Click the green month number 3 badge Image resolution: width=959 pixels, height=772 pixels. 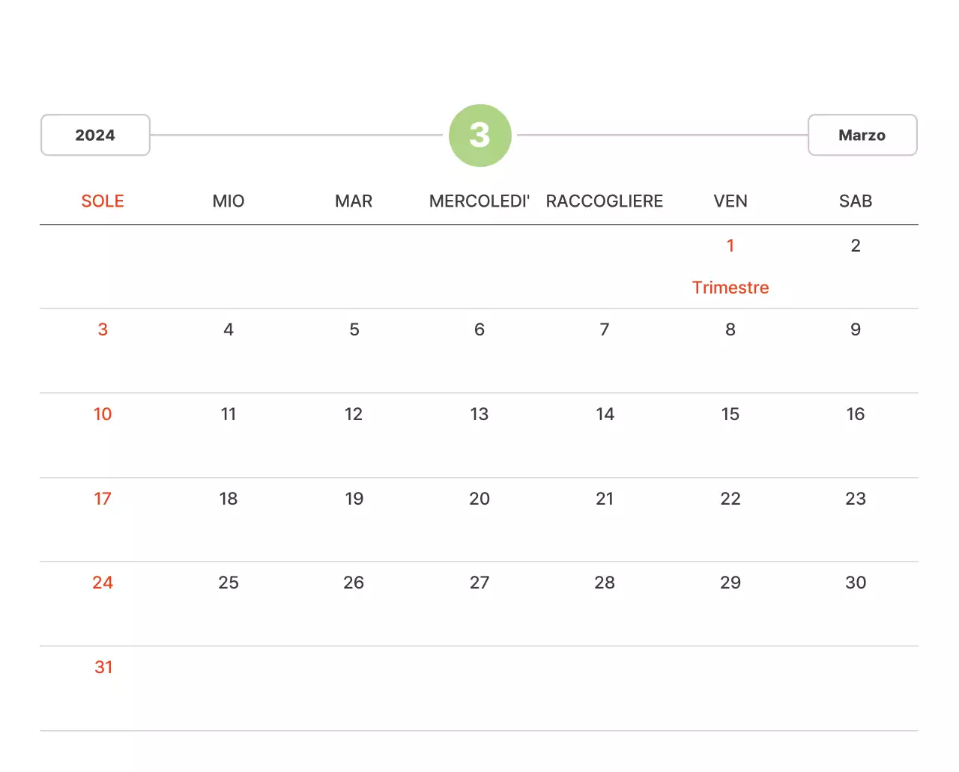click(479, 136)
